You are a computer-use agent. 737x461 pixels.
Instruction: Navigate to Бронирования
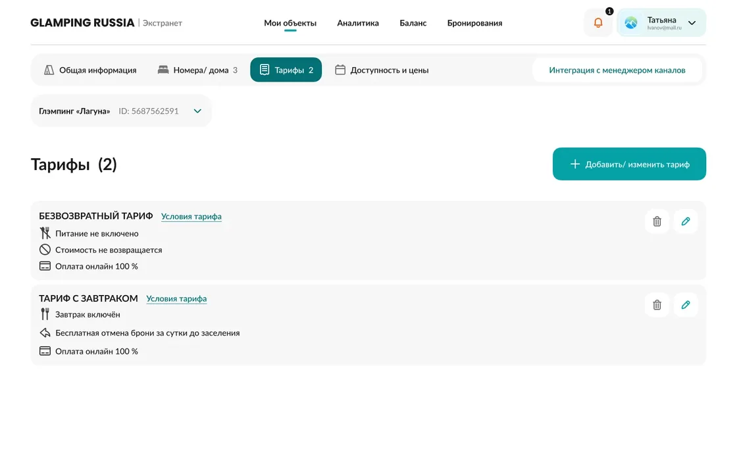(x=474, y=23)
